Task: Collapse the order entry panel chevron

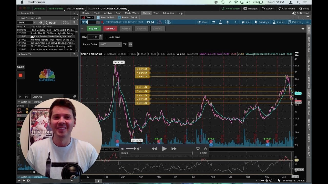Action: click(82, 29)
